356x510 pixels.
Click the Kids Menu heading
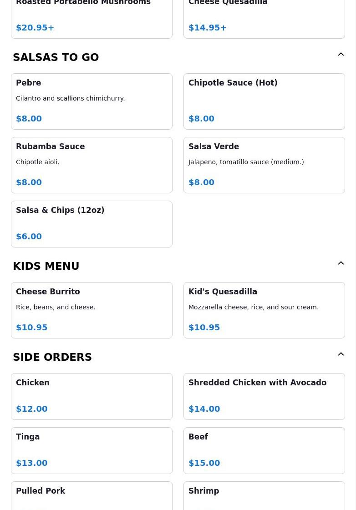click(x=46, y=266)
